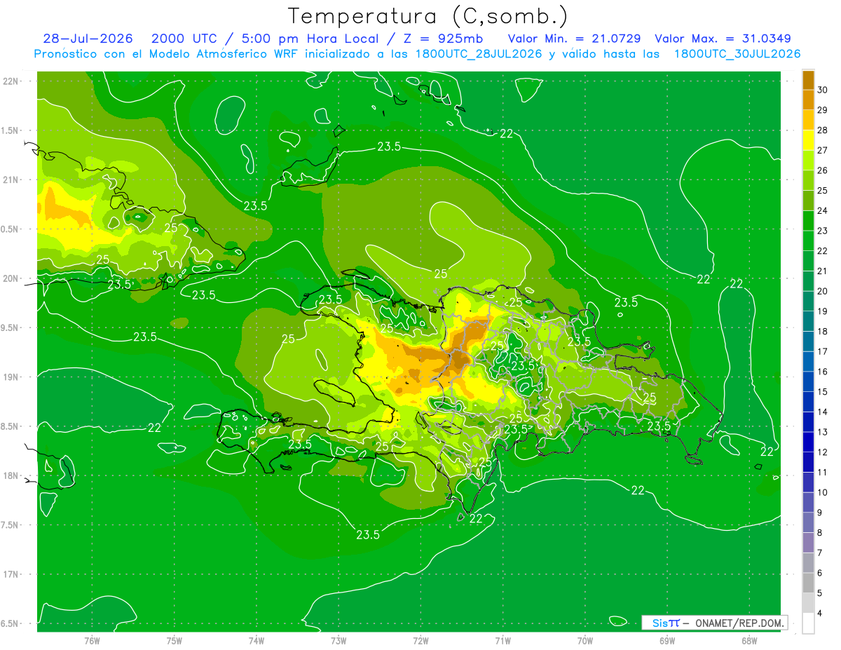Click the white bottom legend swatch below 4

(808, 624)
